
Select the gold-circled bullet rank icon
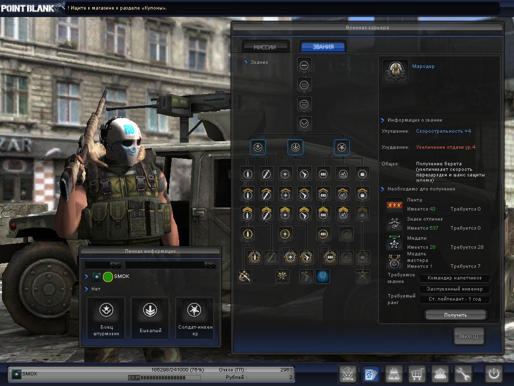[247, 234]
